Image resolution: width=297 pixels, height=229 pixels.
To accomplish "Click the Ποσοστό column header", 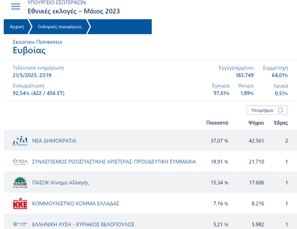I will [217, 123].
